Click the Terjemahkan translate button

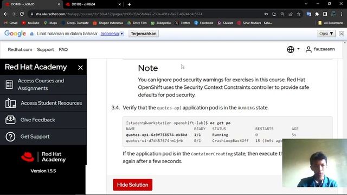click(x=143, y=34)
